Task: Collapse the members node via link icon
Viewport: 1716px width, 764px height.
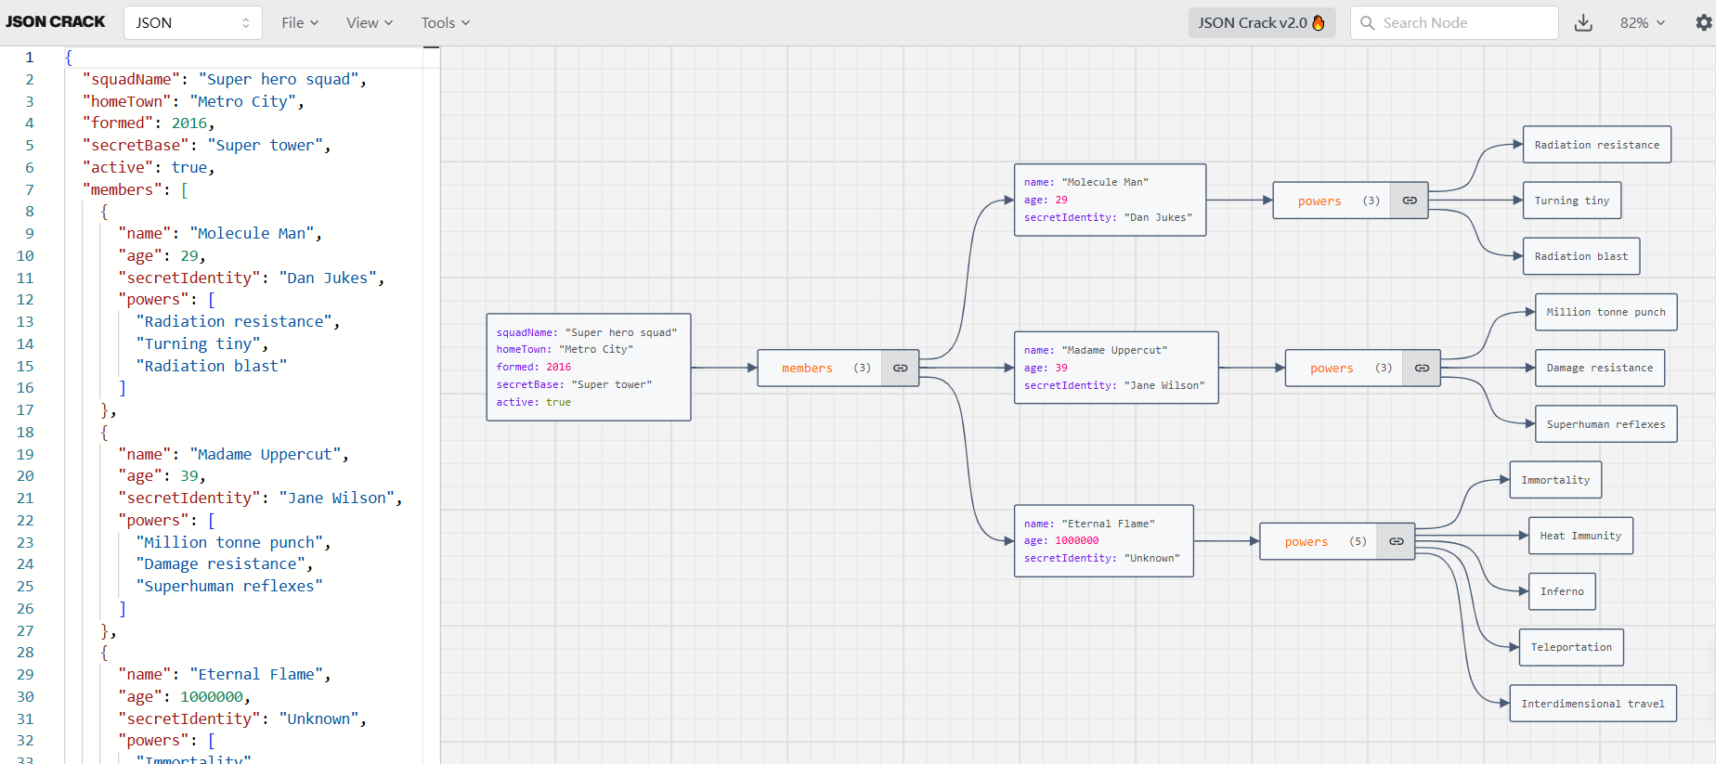Action: point(901,368)
